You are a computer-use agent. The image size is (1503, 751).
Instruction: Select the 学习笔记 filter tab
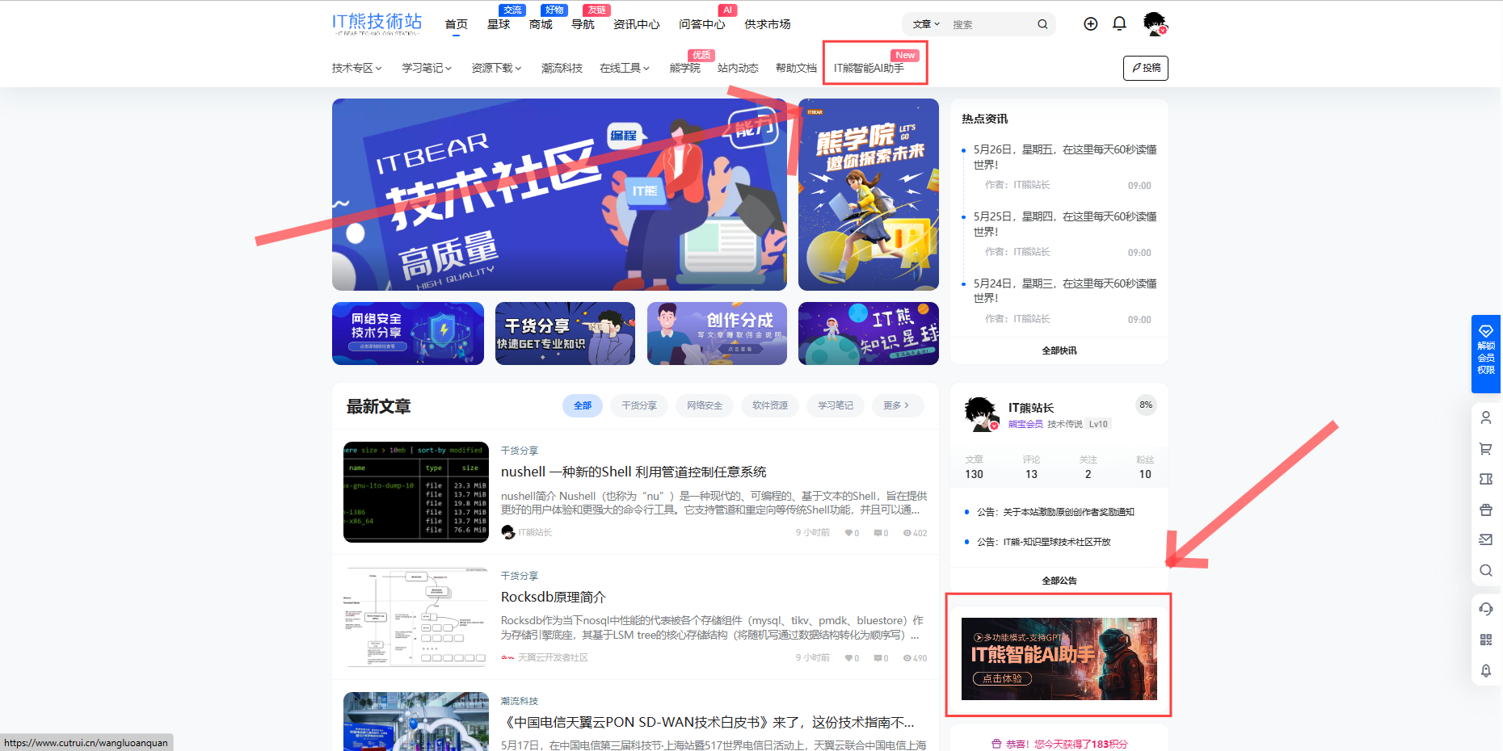(836, 405)
